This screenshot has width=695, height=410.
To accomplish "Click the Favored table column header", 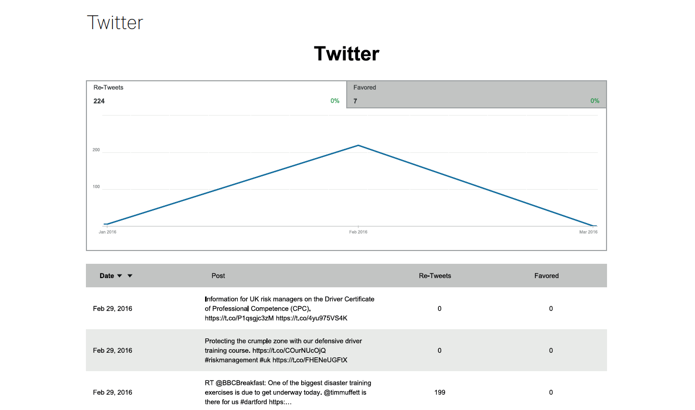I will (547, 276).
